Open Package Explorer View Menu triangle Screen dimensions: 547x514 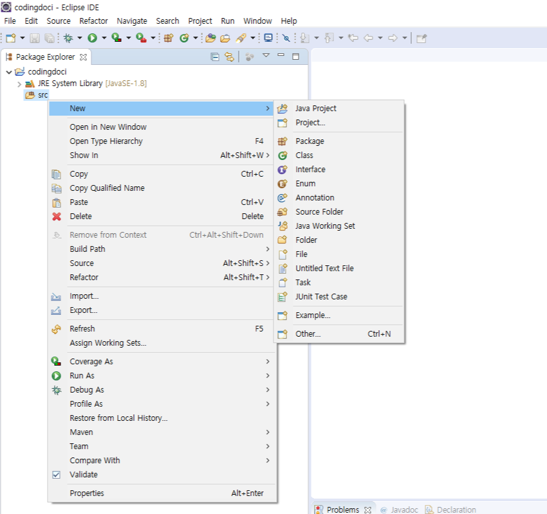266,55
